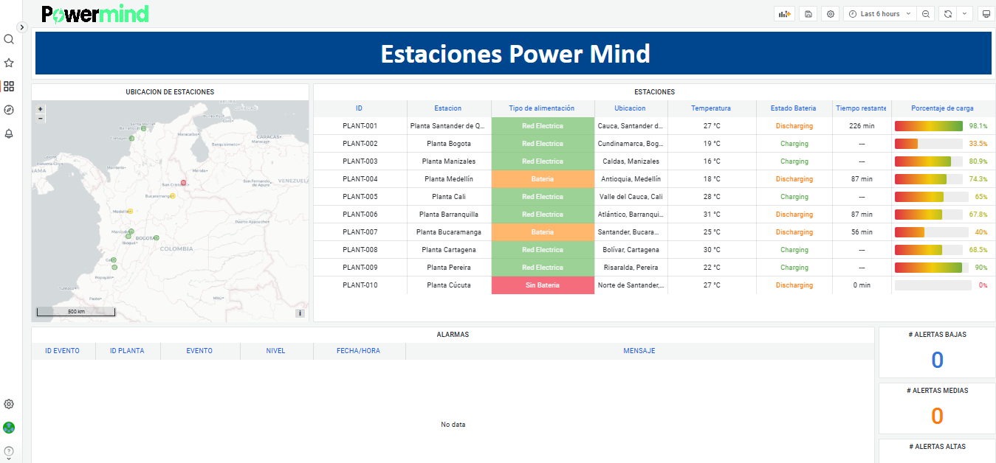Open map attribution info icon
The image size is (996, 463).
tap(300, 313)
